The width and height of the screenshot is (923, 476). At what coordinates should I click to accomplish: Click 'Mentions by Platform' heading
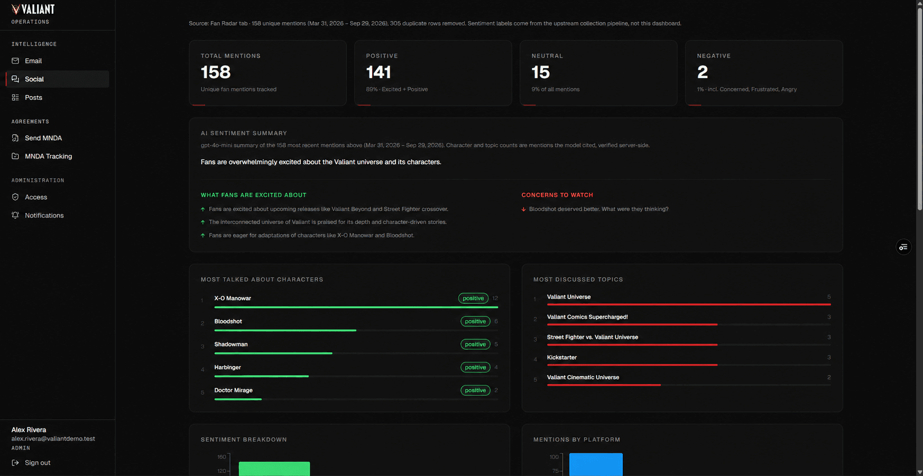[577, 440]
